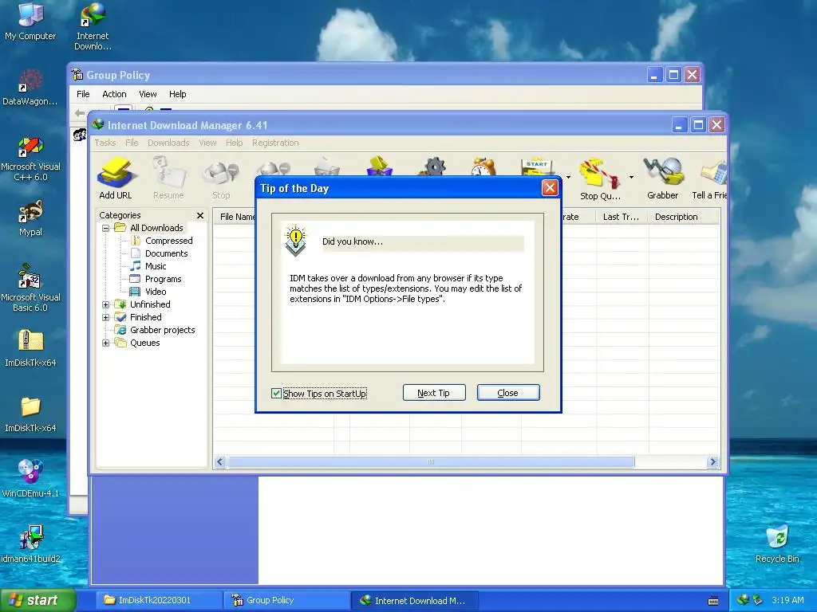Open the Action menu in Group Policy
Image resolution: width=817 pixels, height=612 pixels.
click(114, 94)
